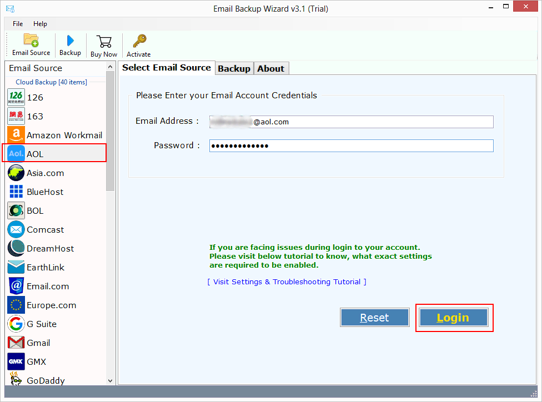The width and height of the screenshot is (542, 402).
Task: Pick the Email.com at-sign icon
Action: coord(16,286)
